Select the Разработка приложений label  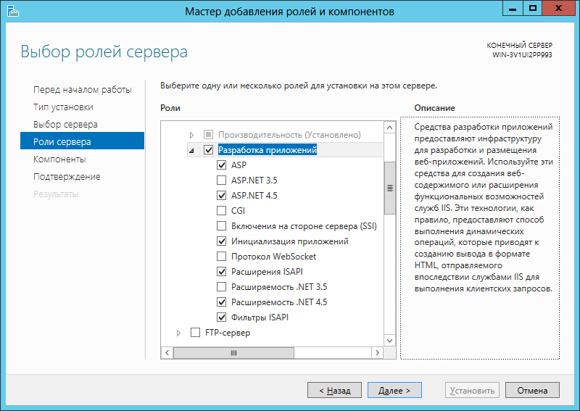pyautogui.click(x=268, y=150)
